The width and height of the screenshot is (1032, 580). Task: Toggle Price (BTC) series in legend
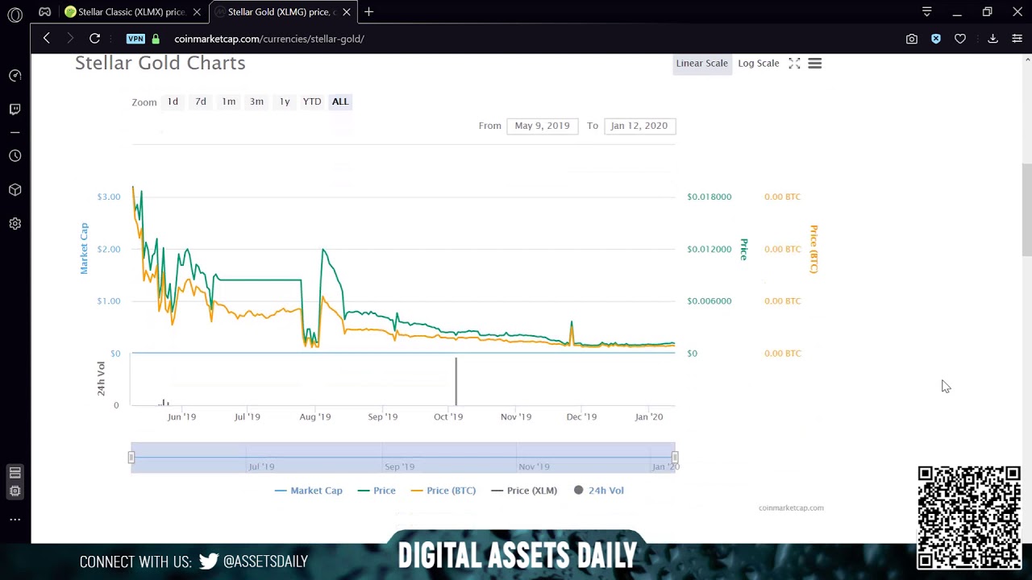pos(443,491)
